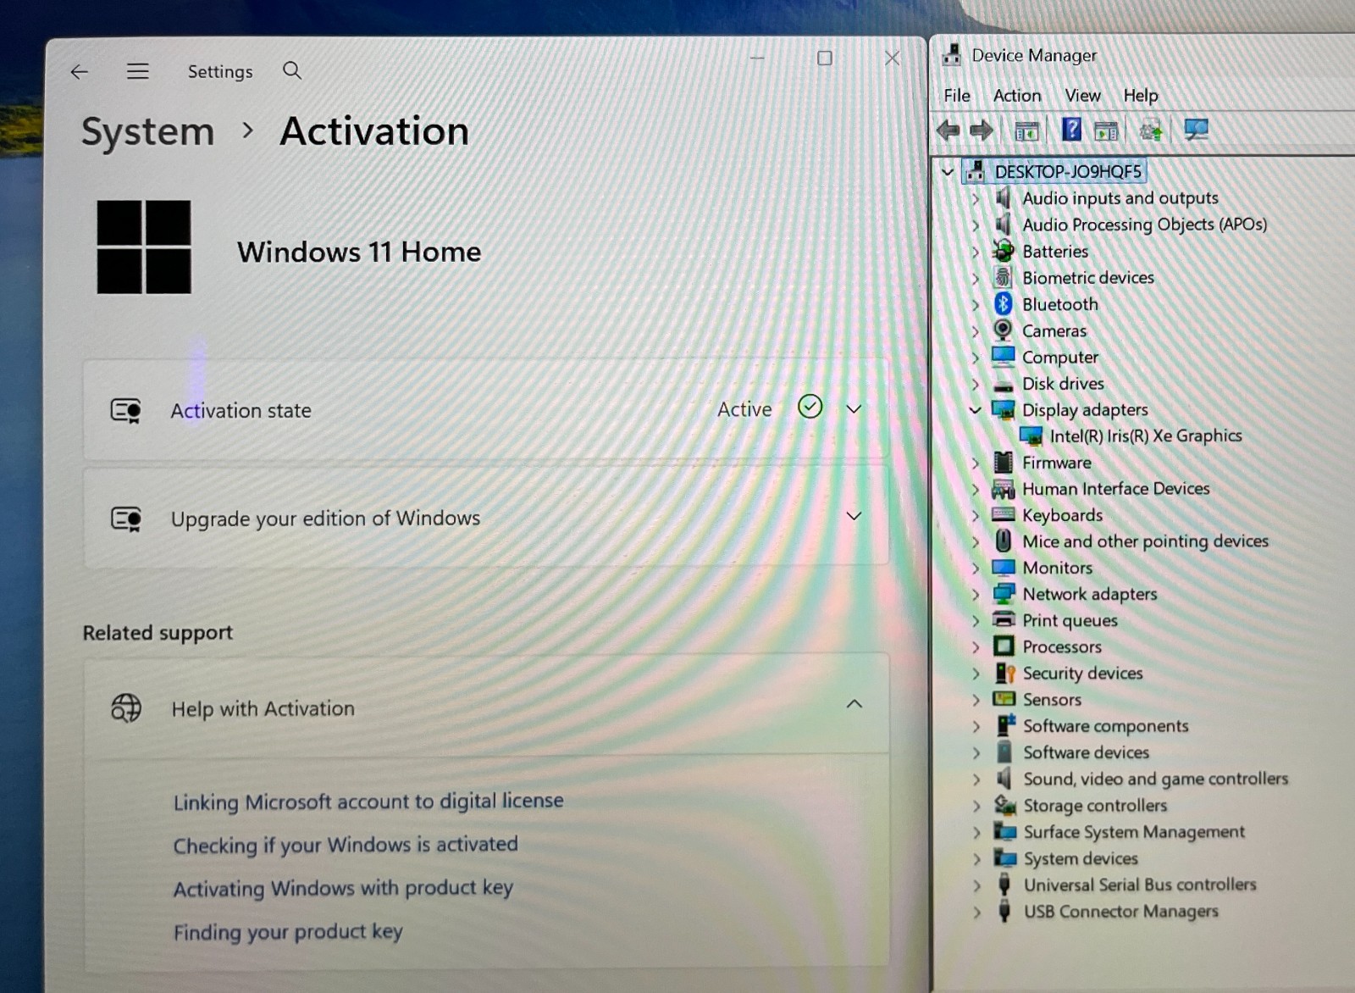Open Linking Microsoft account to digital license

368,801
